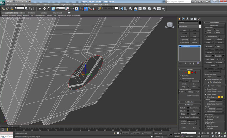Enable the By Vertex checkbox
This screenshot has height=138, width=227.
tap(180, 76)
